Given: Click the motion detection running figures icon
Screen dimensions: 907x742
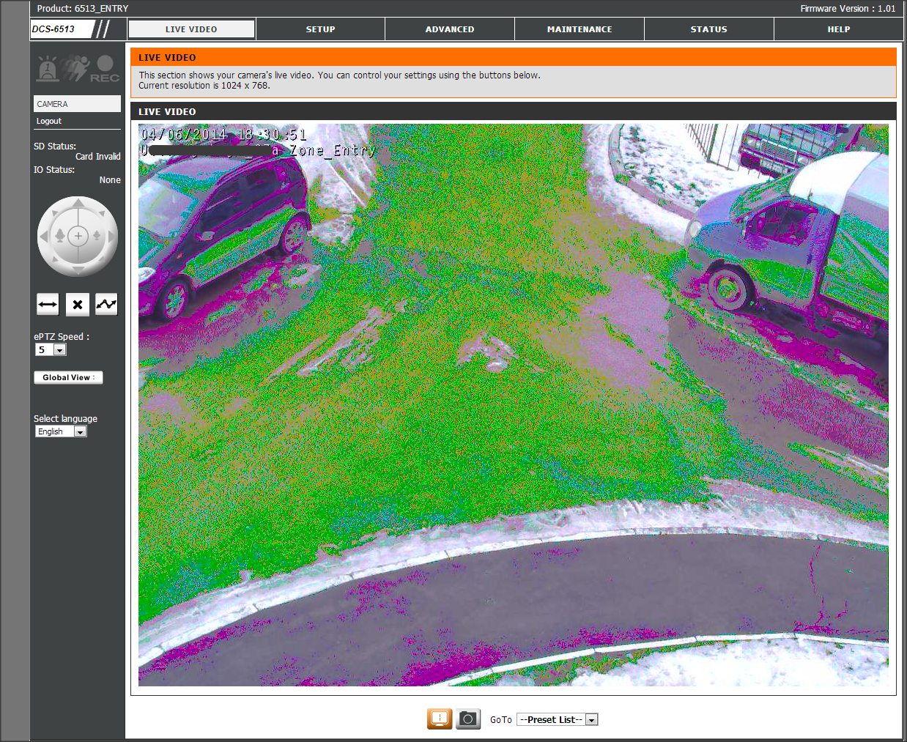Looking at the screenshot, I should coord(75,69).
